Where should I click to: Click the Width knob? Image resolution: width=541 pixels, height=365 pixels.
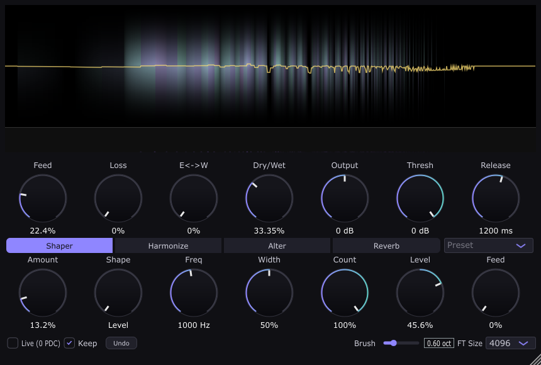point(269,293)
